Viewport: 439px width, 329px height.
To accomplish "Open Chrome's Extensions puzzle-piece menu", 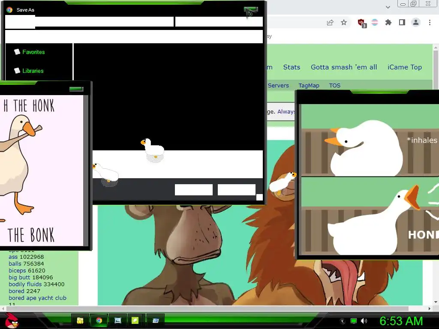I will click(x=388, y=22).
